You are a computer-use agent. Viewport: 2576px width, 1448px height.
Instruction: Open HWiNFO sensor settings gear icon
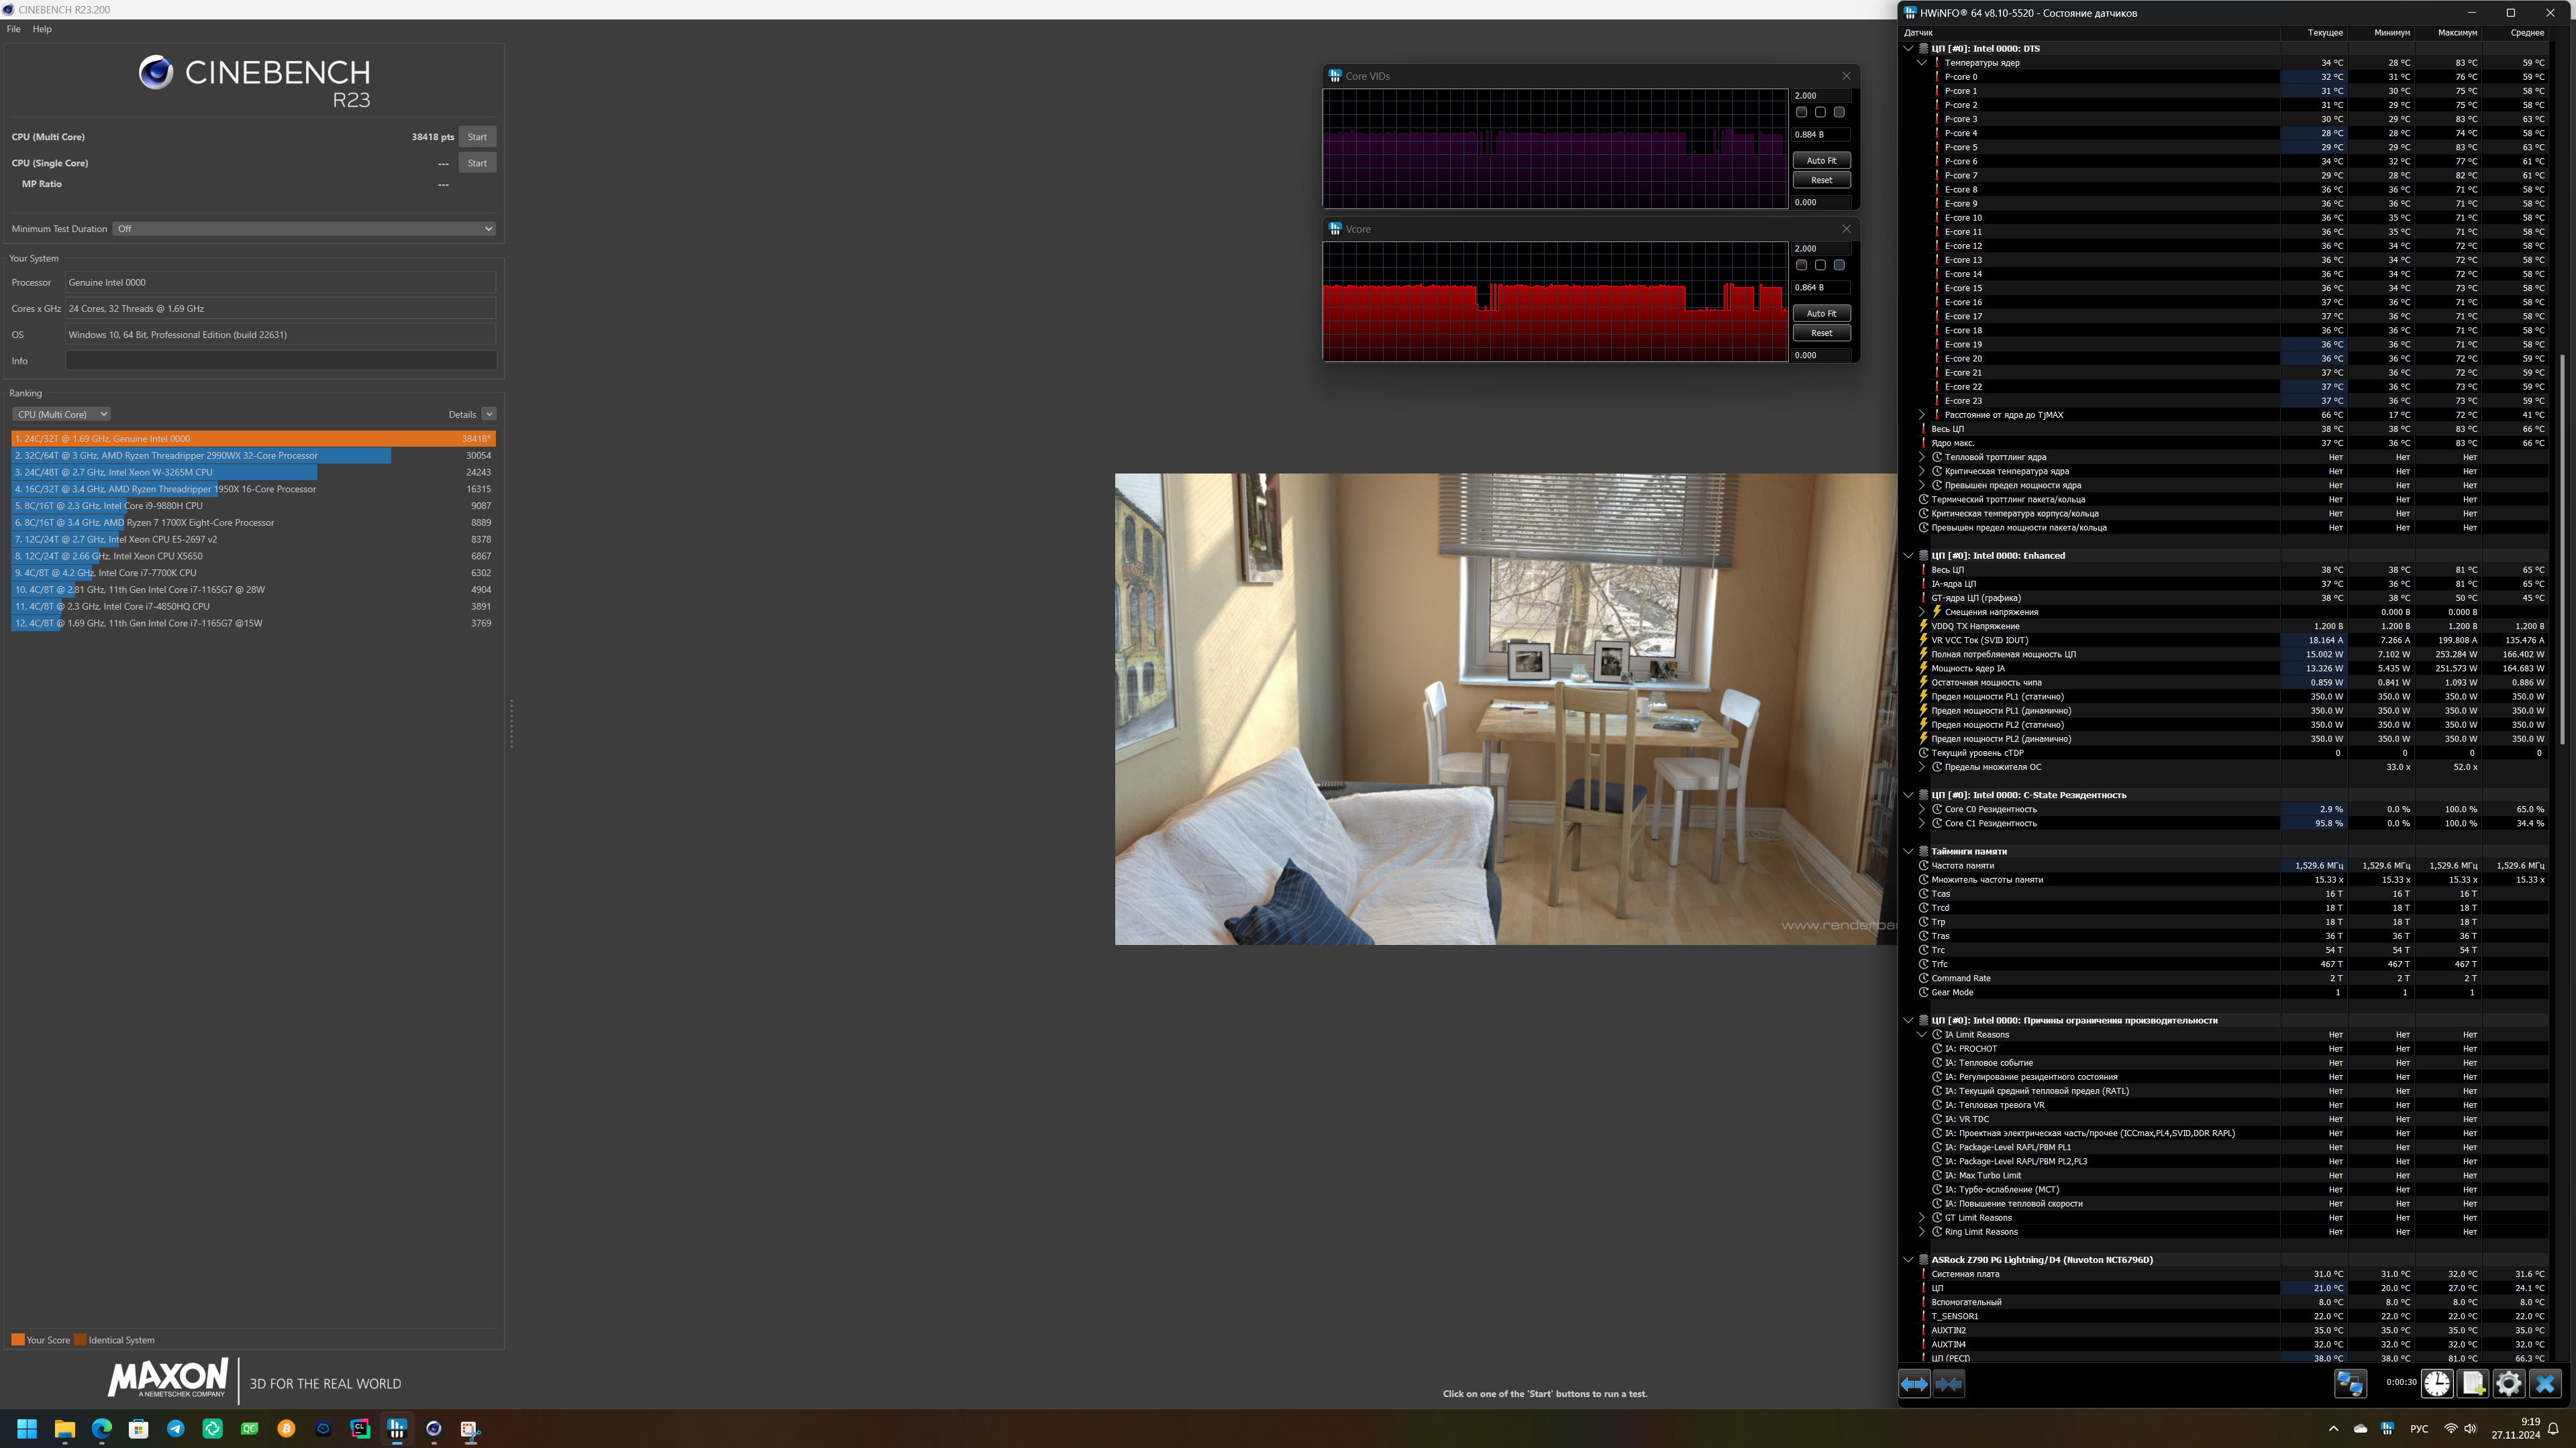(x=2509, y=1384)
